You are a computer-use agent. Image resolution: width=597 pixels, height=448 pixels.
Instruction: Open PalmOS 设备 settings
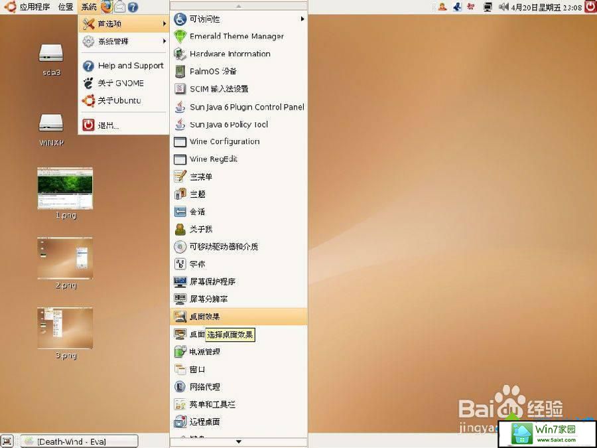click(239, 71)
